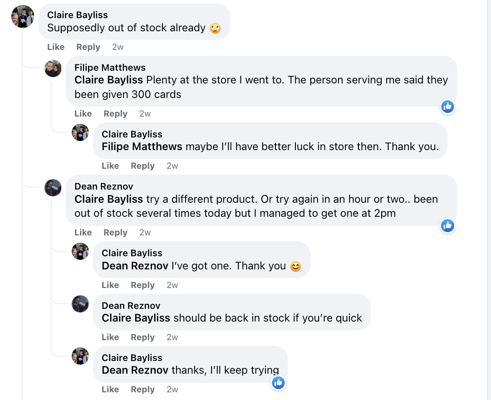Reply to "should be back in stock" comment
Image resolution: width=491 pixels, height=400 pixels.
click(x=142, y=337)
